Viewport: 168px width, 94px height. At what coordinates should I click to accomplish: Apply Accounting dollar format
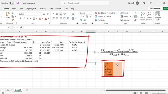(81, 16)
